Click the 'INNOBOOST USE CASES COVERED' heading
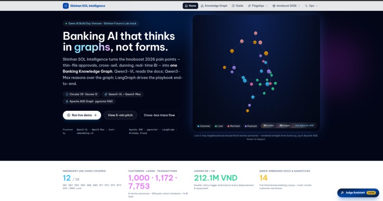 84,171
